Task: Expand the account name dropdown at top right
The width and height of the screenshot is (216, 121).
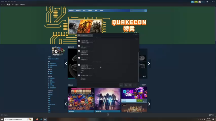Action: tap(203, 2)
